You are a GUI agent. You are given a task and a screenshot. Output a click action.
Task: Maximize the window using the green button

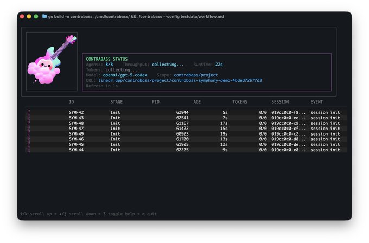tap(36, 17)
